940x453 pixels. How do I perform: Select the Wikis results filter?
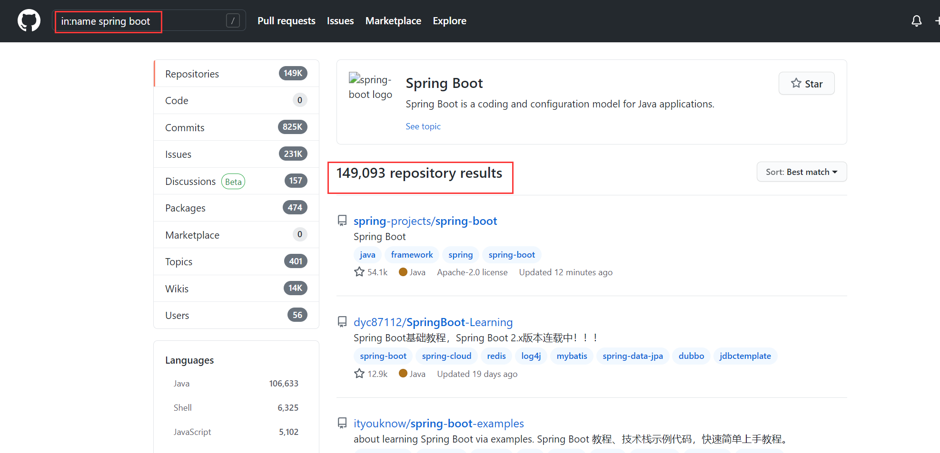[236, 289]
